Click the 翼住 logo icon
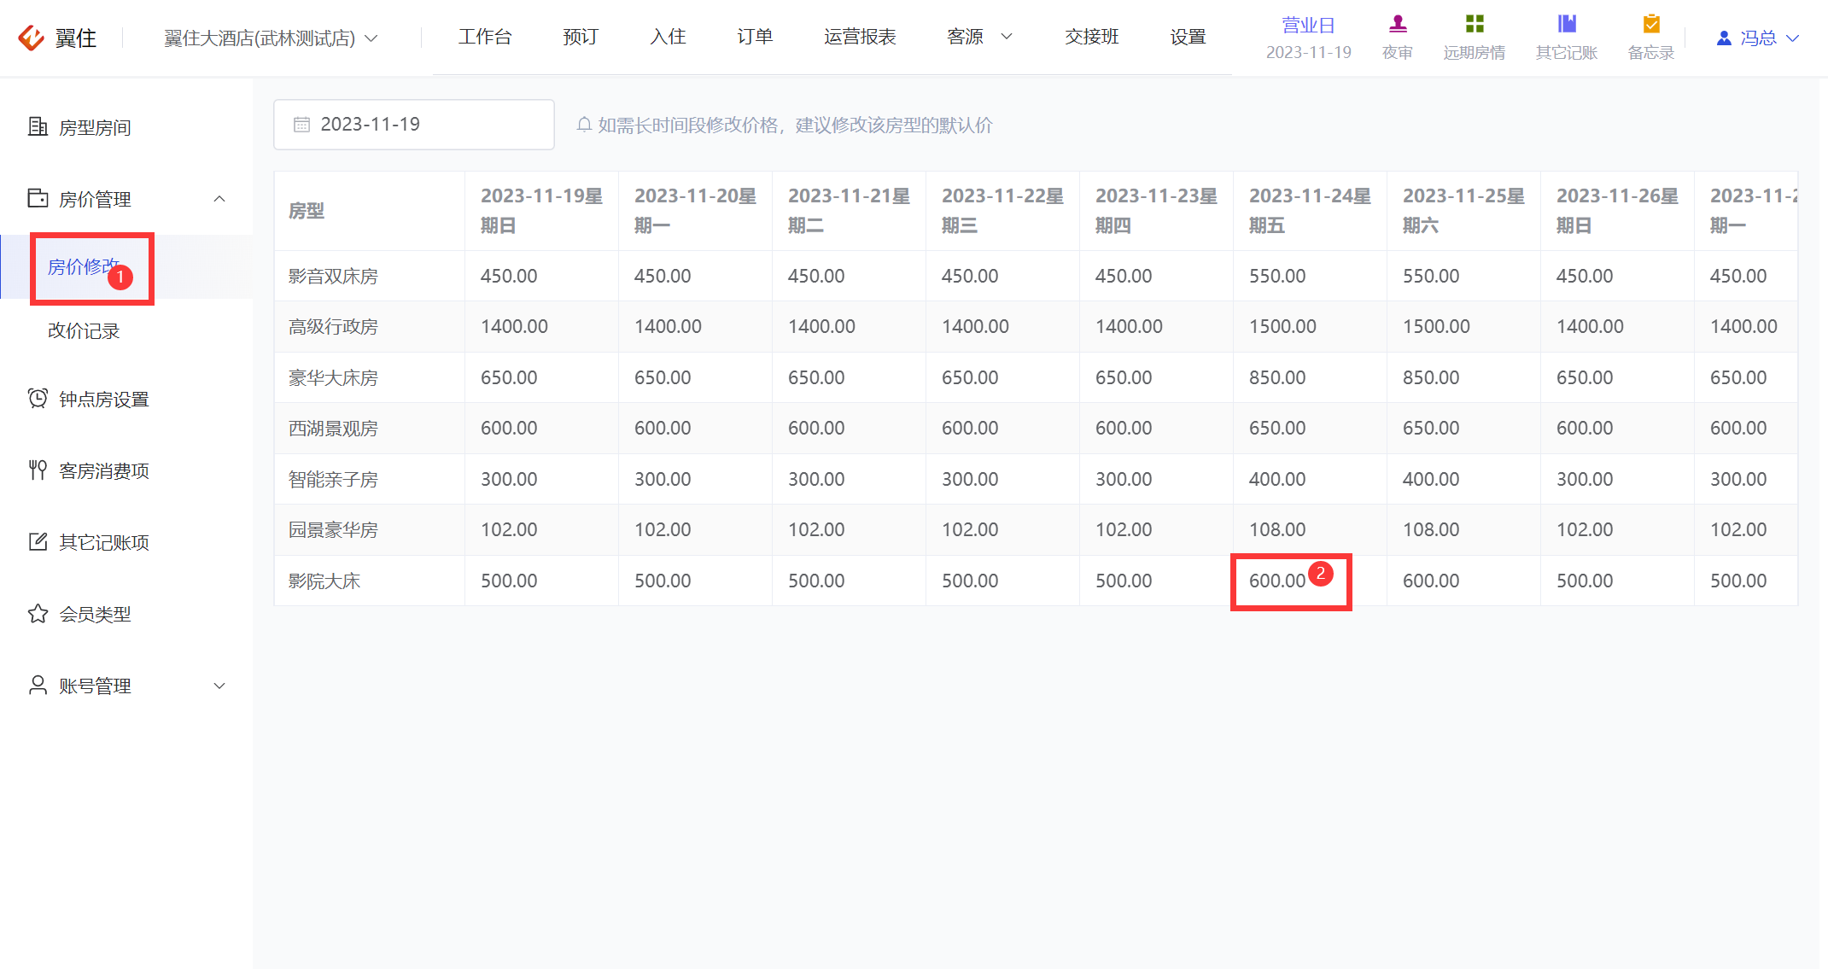The width and height of the screenshot is (1828, 969). [x=31, y=38]
